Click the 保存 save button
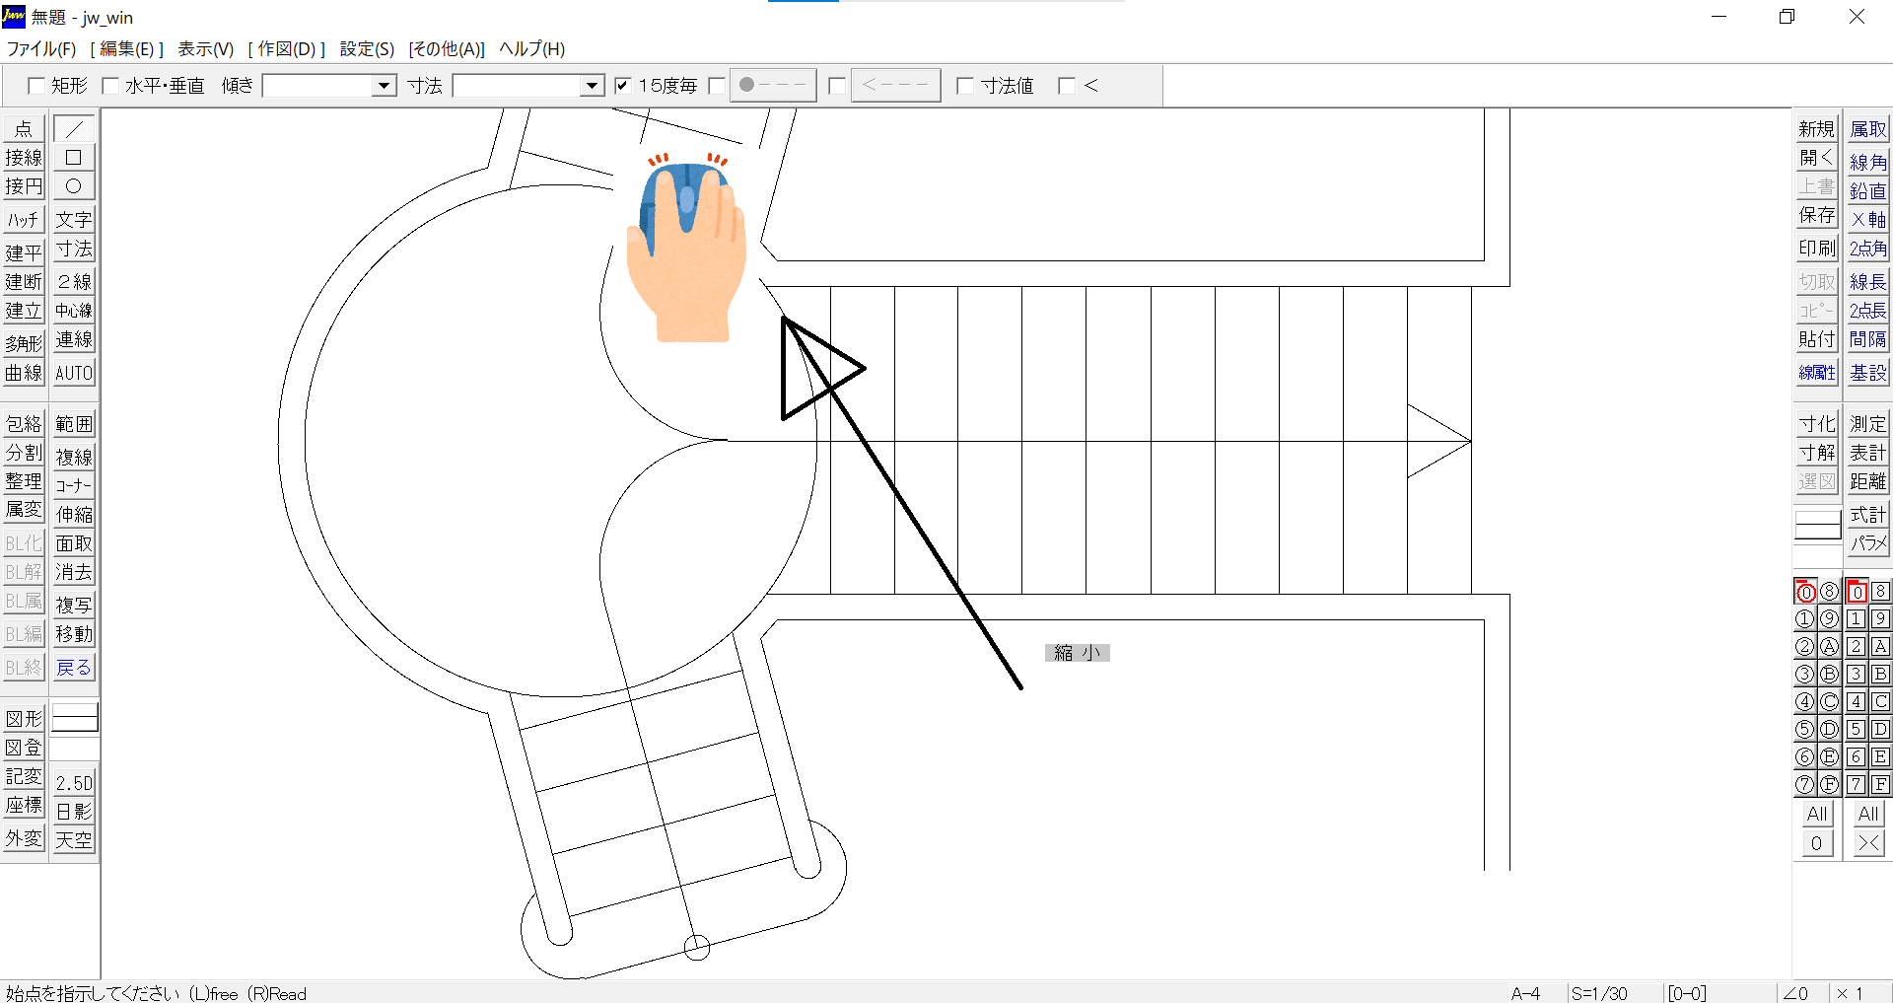Screen dimensions: 1893x1003 1816,215
